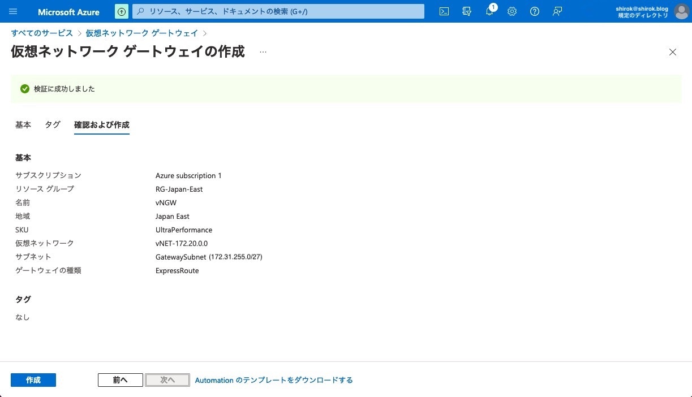Select the 確認および作成 tab
Screen dimensions: 692x397
102,125
